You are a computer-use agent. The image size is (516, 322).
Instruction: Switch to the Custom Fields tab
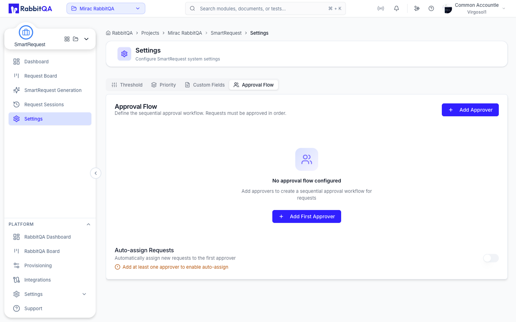(205, 85)
